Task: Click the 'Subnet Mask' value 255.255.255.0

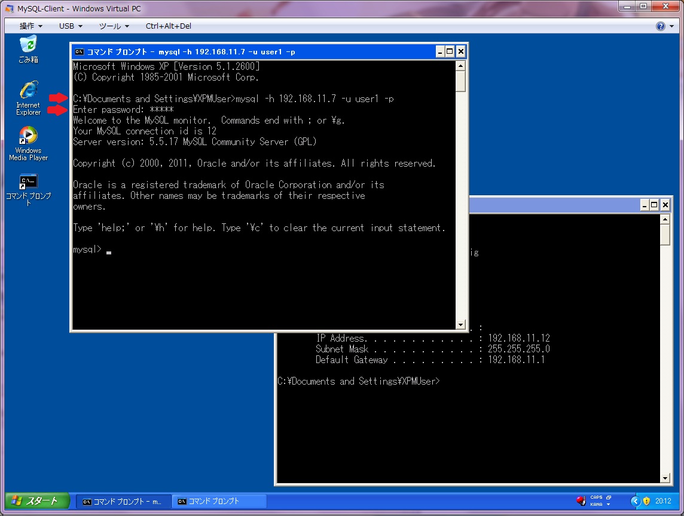Action: (518, 349)
